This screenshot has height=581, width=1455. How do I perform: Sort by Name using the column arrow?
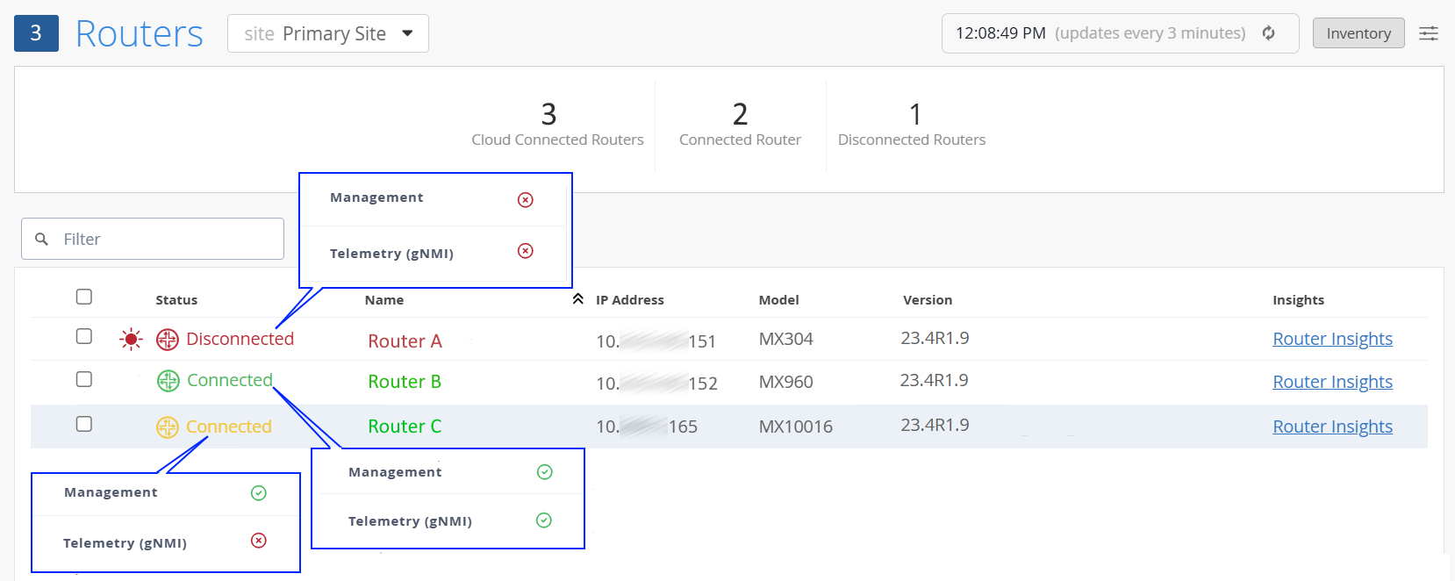click(577, 299)
